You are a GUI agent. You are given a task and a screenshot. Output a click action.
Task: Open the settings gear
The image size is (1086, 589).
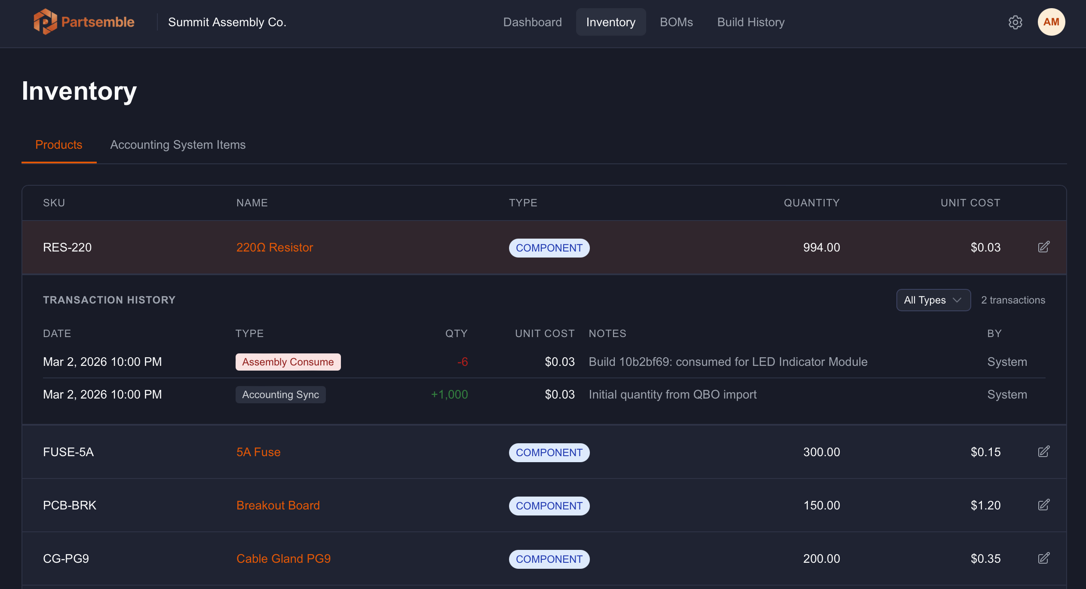tap(1015, 22)
